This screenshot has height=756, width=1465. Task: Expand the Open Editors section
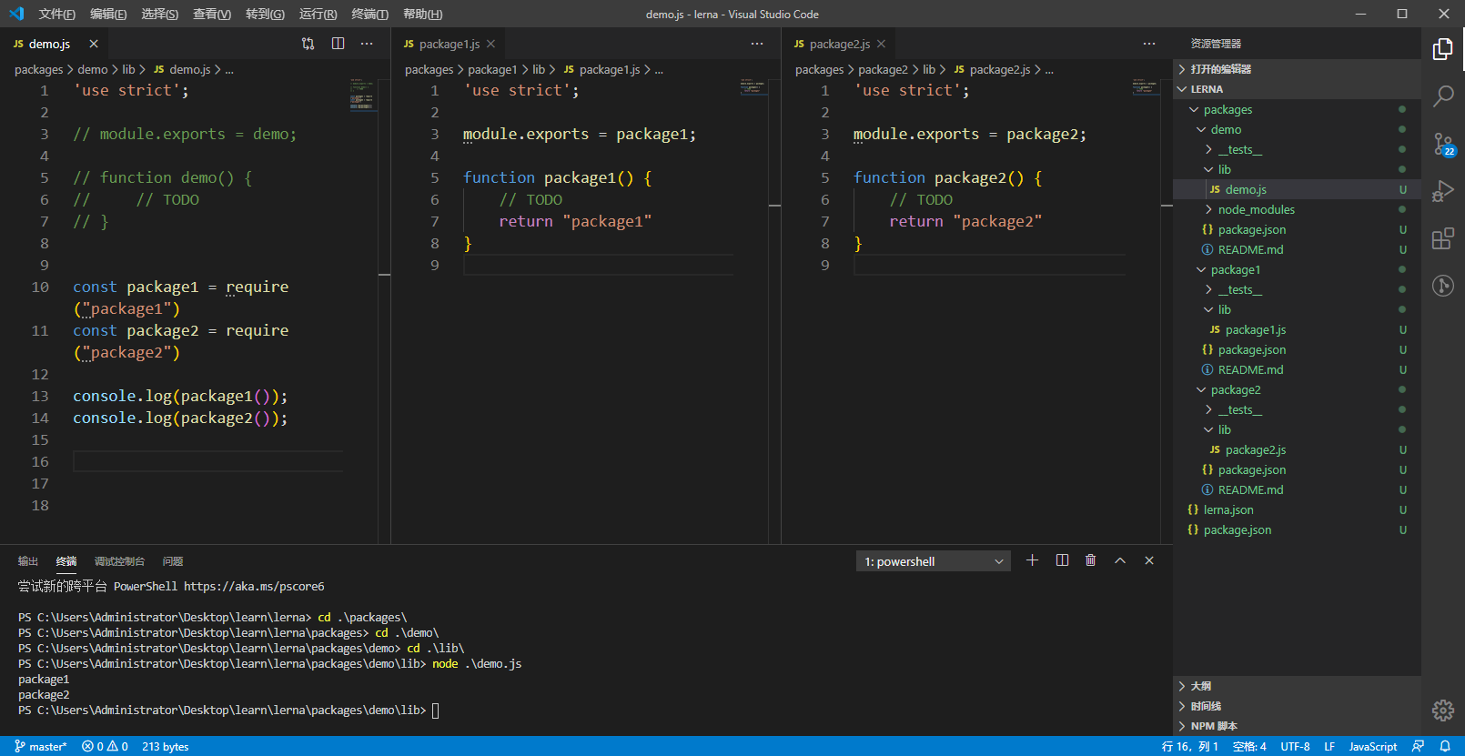[1297, 69]
